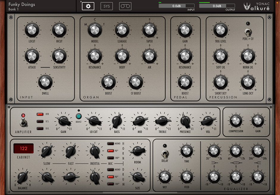Open the settings gear panel

pos(88,6)
